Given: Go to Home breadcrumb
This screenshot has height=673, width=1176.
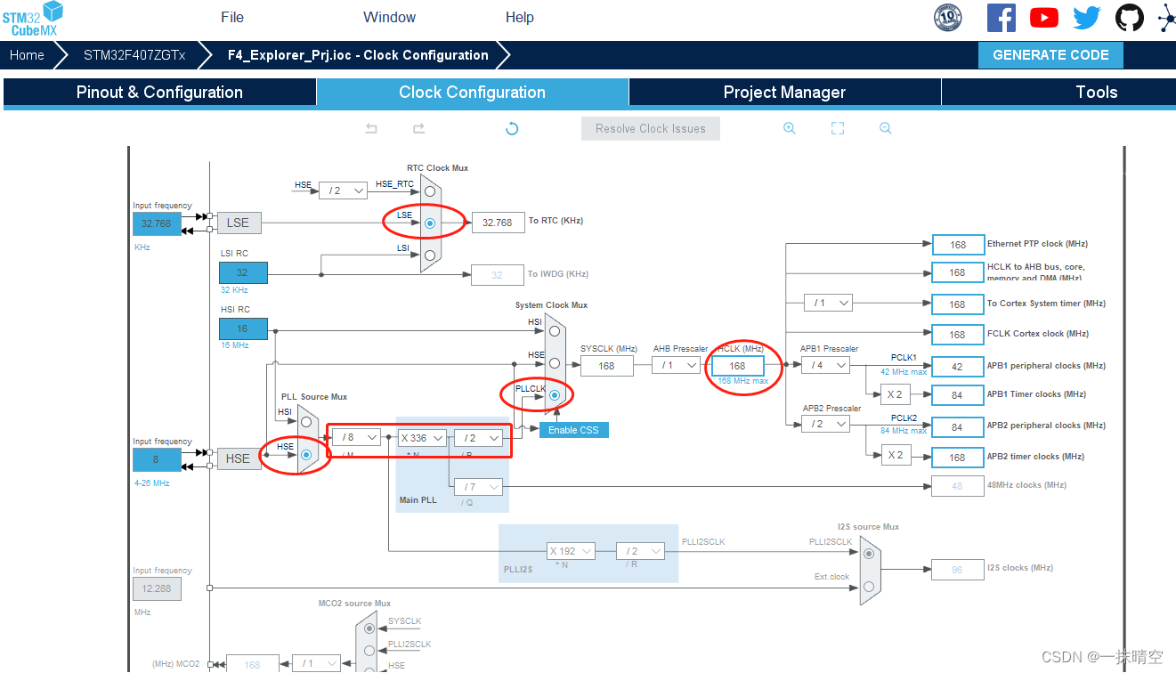Looking at the screenshot, I should pyautogui.click(x=27, y=55).
